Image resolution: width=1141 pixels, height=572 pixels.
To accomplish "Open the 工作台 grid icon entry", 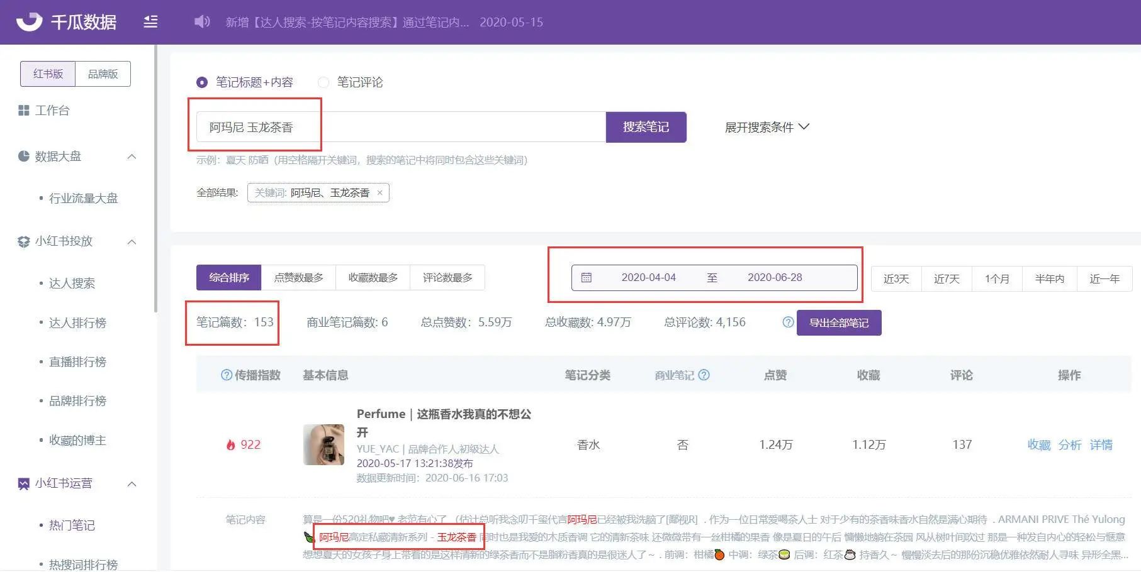I will (x=24, y=111).
